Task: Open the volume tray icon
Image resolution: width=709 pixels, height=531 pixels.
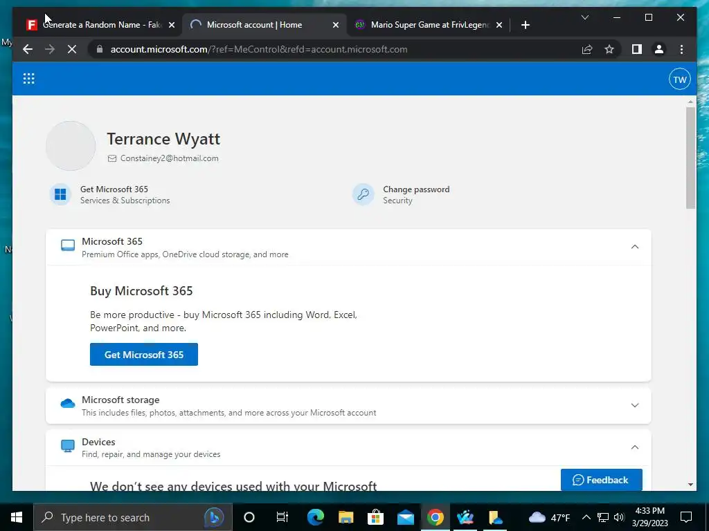Action: [x=619, y=517]
